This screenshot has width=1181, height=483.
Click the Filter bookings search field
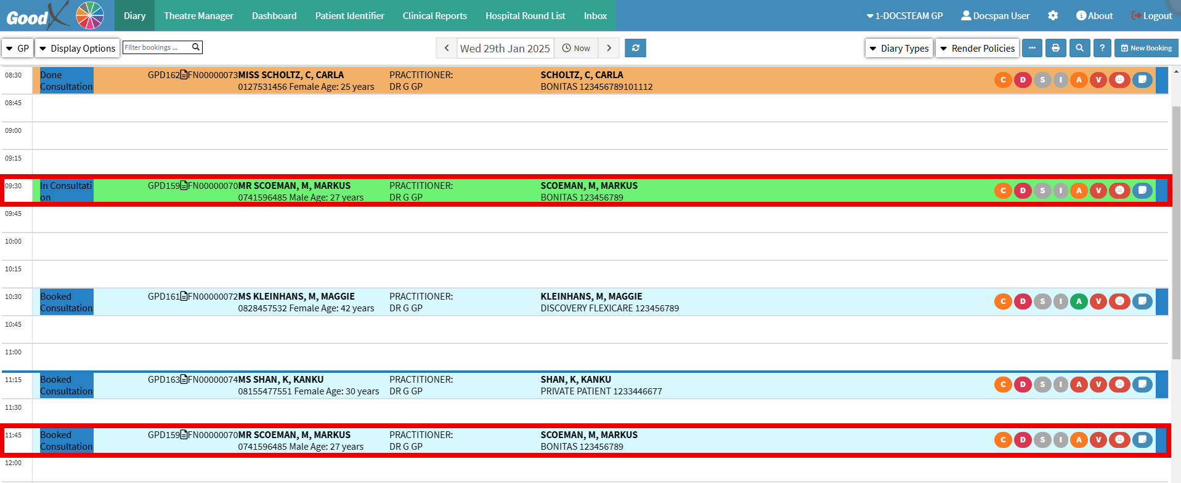pos(157,47)
